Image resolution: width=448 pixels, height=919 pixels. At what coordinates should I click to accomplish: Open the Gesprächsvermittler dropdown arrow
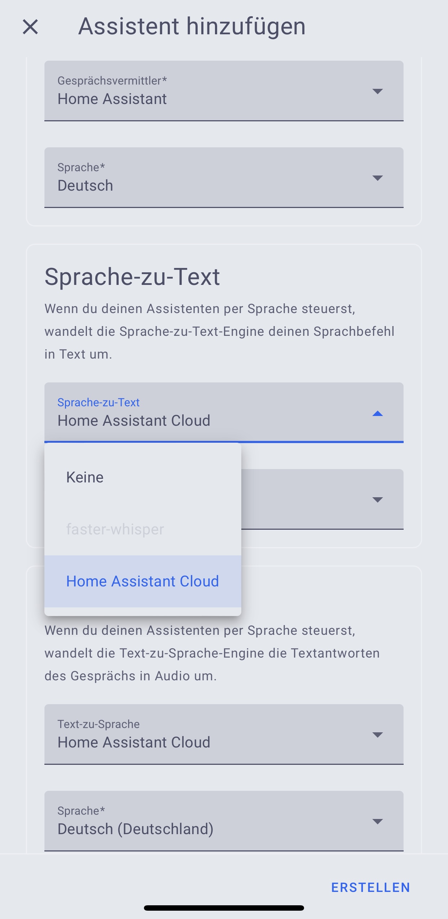[x=377, y=91]
